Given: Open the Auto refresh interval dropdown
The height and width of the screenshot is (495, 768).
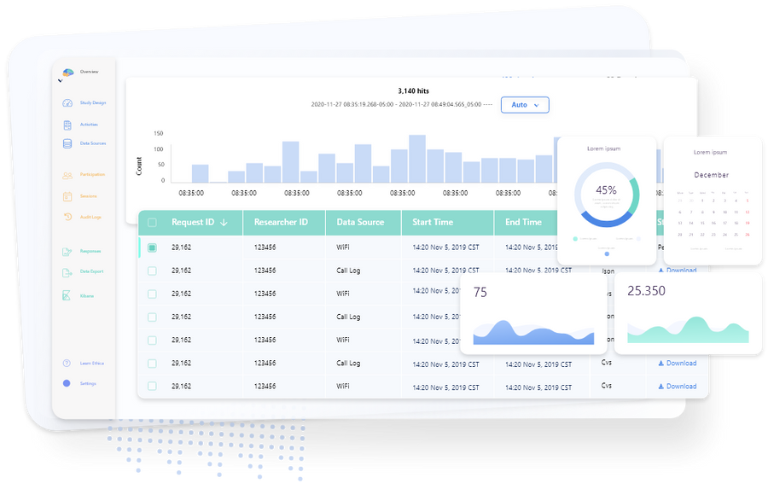Looking at the screenshot, I should (x=525, y=104).
